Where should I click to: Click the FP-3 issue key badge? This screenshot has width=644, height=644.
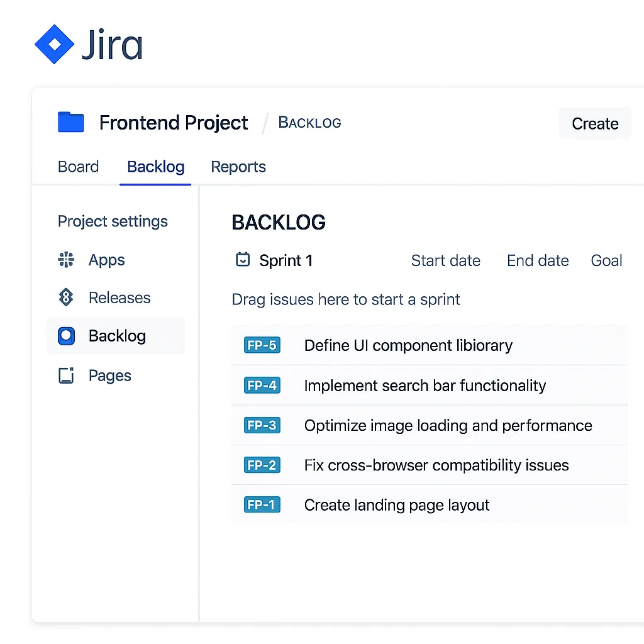tap(262, 425)
